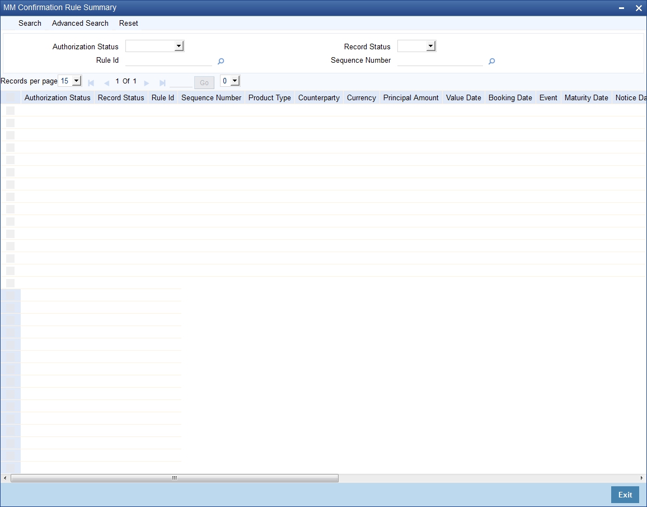Tick the select-all checkbox in table header
The height and width of the screenshot is (507, 647).
point(10,98)
